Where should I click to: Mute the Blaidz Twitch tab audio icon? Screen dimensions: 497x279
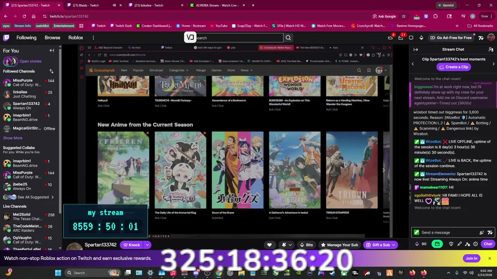[x=114, y=5]
